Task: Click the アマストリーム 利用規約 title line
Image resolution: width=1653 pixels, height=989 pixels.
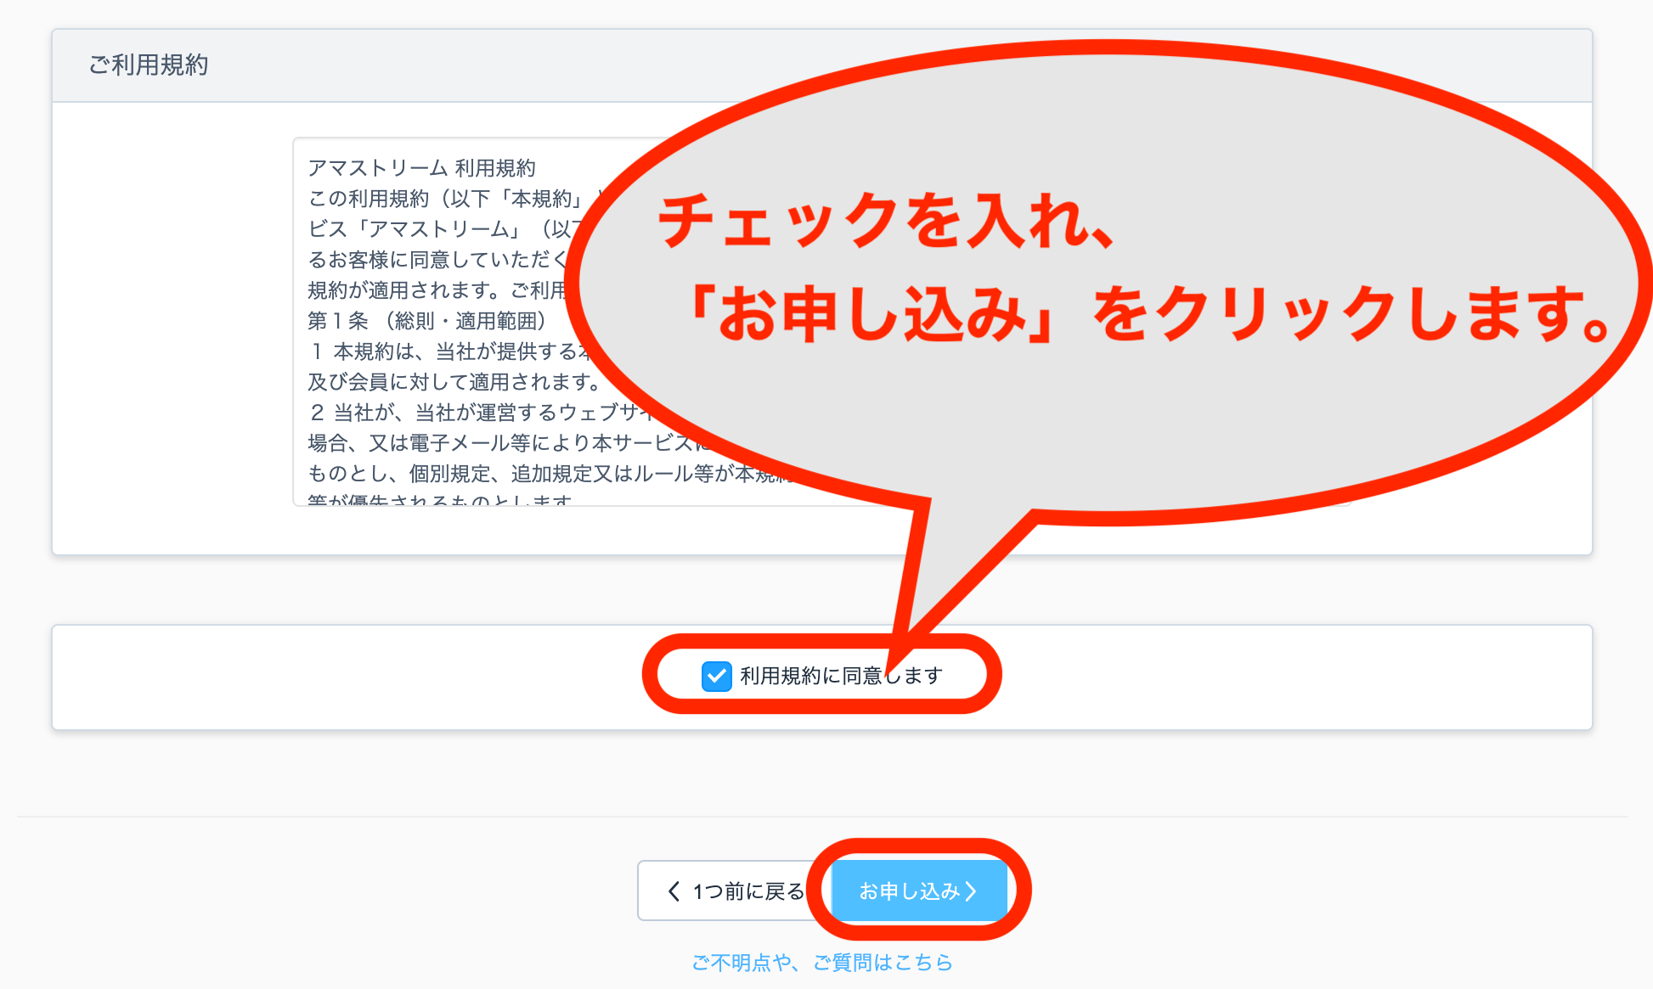Action: tap(421, 168)
